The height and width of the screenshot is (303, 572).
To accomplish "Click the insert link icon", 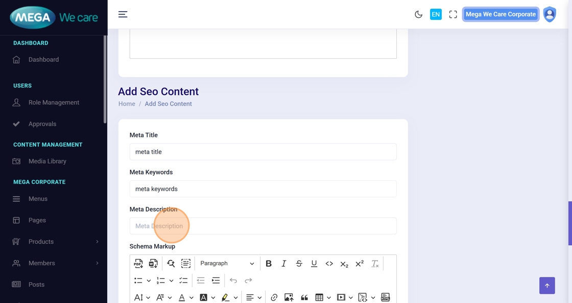I will point(274,297).
